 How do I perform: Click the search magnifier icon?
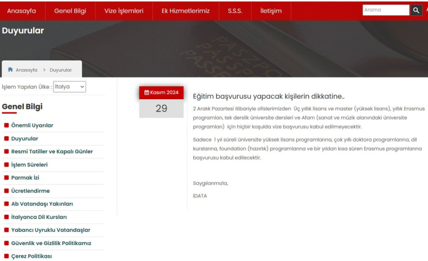[417, 10]
